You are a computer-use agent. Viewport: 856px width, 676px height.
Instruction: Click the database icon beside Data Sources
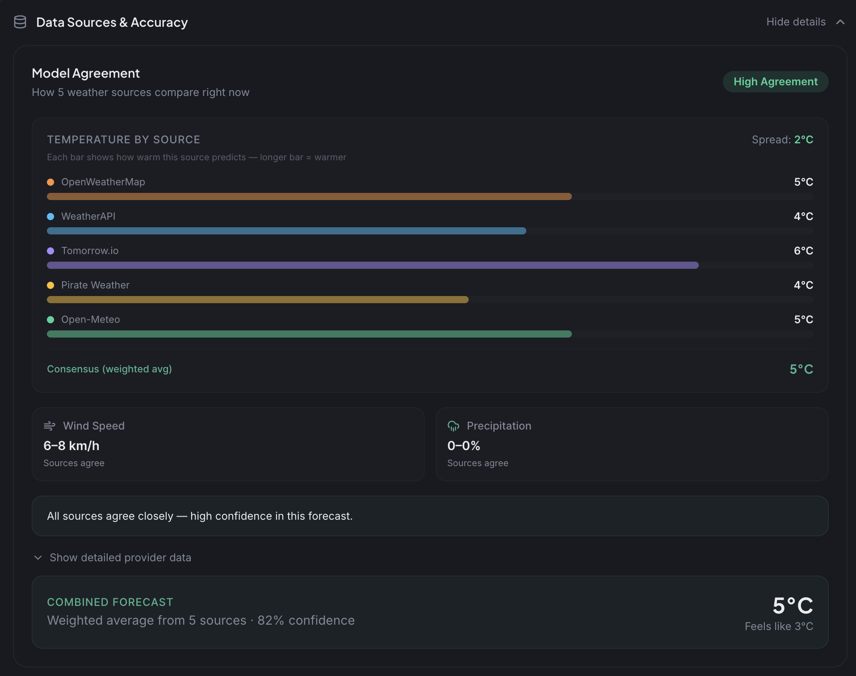click(x=20, y=22)
